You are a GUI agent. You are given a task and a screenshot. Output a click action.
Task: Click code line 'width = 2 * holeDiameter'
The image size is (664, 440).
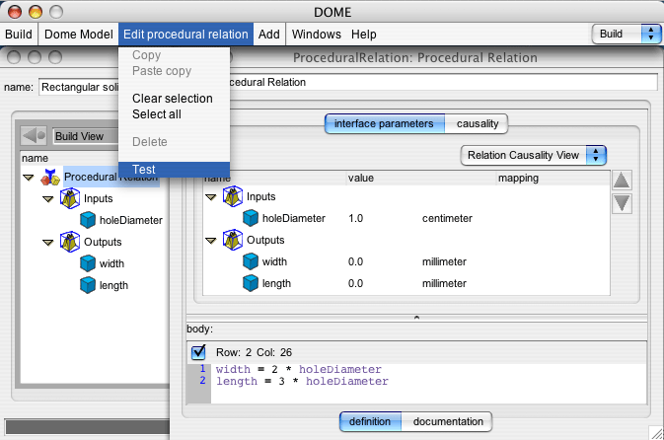(299, 369)
